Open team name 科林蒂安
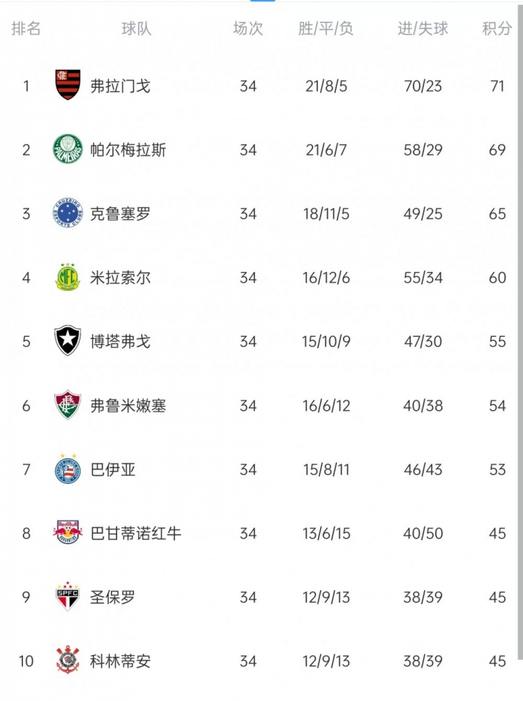Image resolution: width=523 pixels, height=701 pixels. (120, 661)
